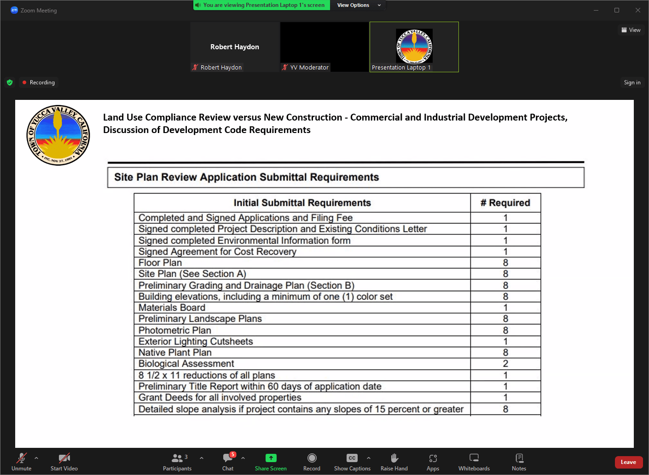
Task: Open the View Options dropdown
Action: [359, 5]
